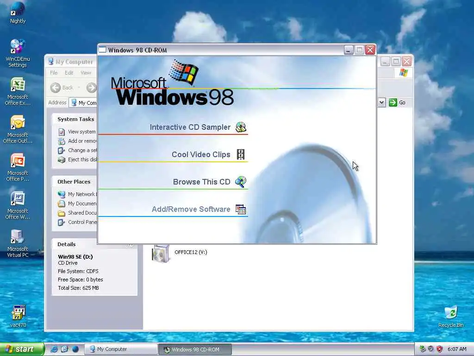This screenshot has height=356, width=474.
Task: Click the 'Free Space: 0 bytes' text
Action: coord(81,280)
